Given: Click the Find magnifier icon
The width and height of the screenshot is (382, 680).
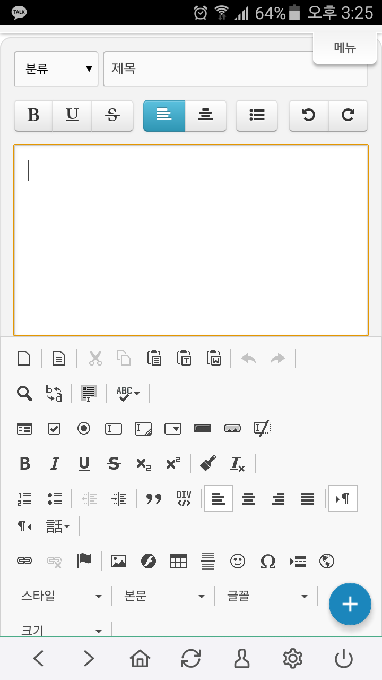Looking at the screenshot, I should [24, 393].
